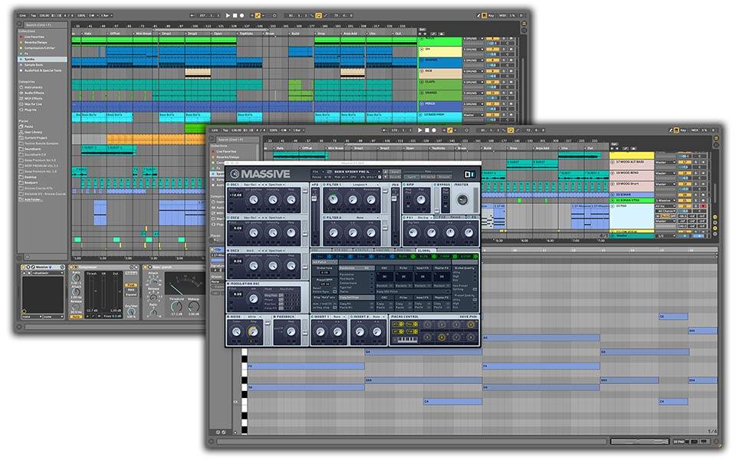Toggle the Loop switch in front window transport
The width and height of the screenshot is (736, 460).
coord(511,130)
